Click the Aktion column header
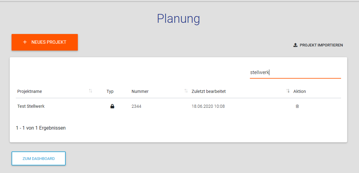 coord(299,91)
